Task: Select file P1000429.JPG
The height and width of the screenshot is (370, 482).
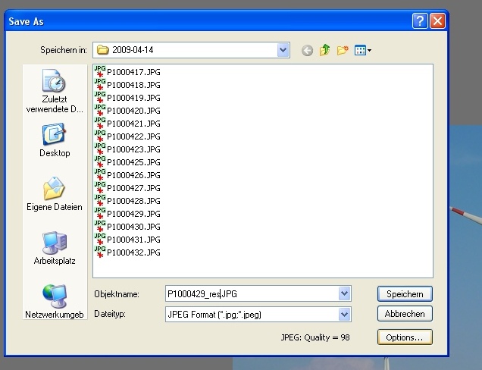Action: pos(127,214)
